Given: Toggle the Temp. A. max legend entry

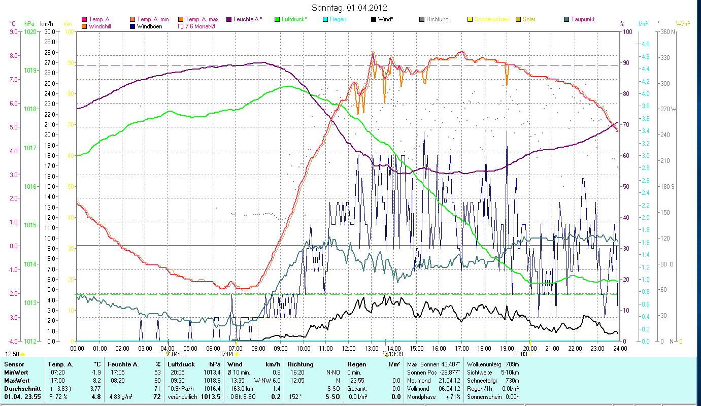Looking at the screenshot, I should click(181, 19).
